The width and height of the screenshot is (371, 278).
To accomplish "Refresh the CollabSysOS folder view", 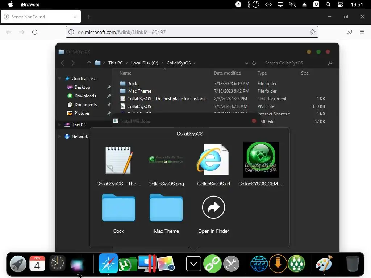I will (x=254, y=63).
